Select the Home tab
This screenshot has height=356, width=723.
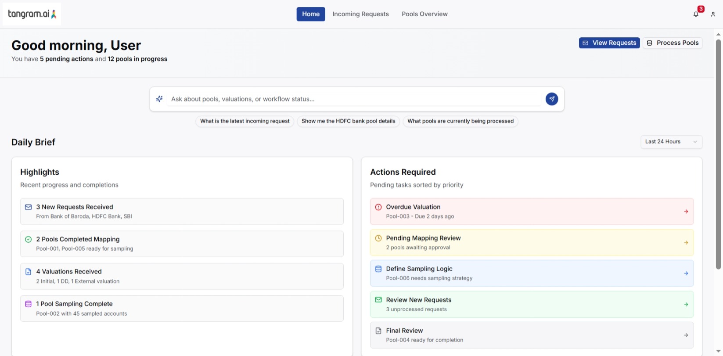(311, 14)
